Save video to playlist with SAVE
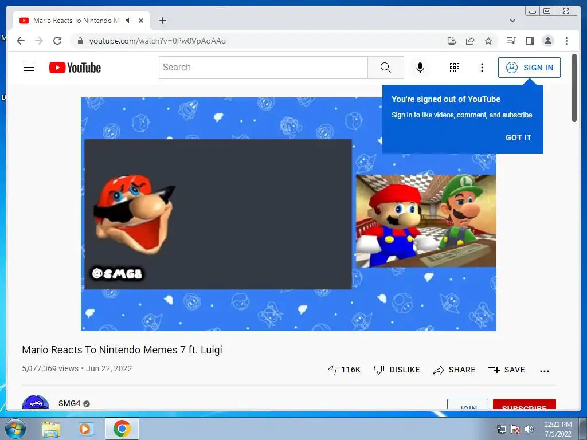This screenshot has width=587, height=440. click(507, 370)
